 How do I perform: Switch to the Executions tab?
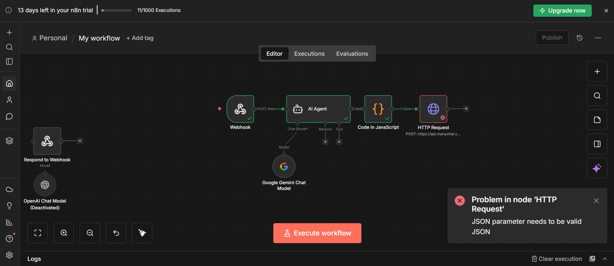309,54
